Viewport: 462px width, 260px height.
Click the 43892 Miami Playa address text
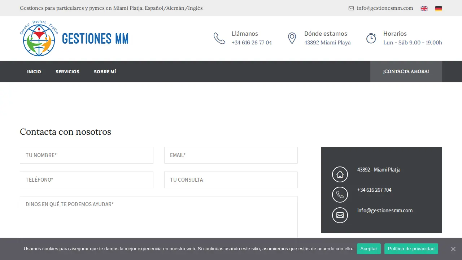click(x=327, y=43)
